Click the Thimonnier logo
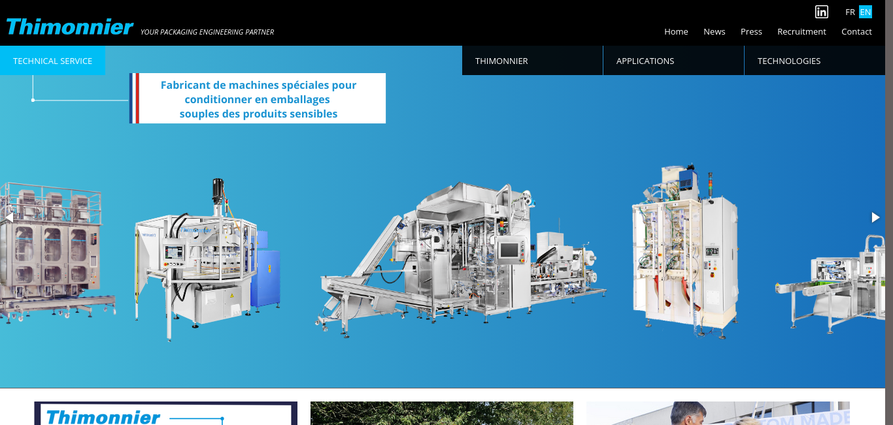Screen dimensions: 893x425 coord(69,27)
